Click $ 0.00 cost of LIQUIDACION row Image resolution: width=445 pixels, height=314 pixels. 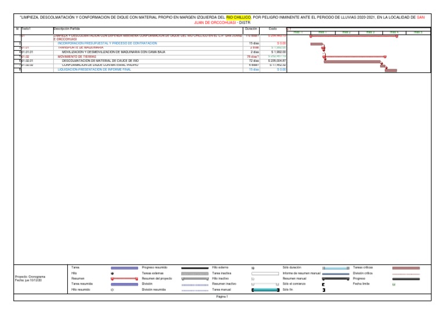(x=273, y=69)
